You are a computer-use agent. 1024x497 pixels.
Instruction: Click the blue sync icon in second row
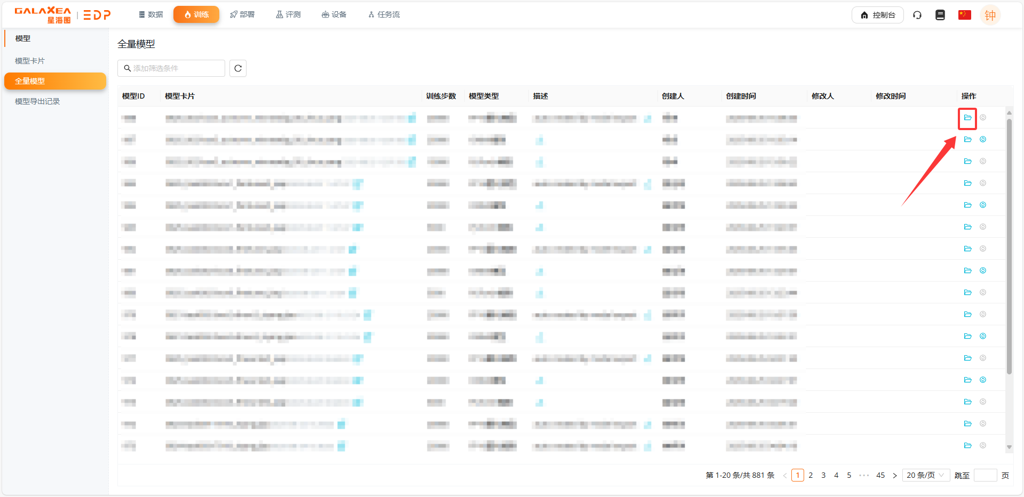pos(983,140)
